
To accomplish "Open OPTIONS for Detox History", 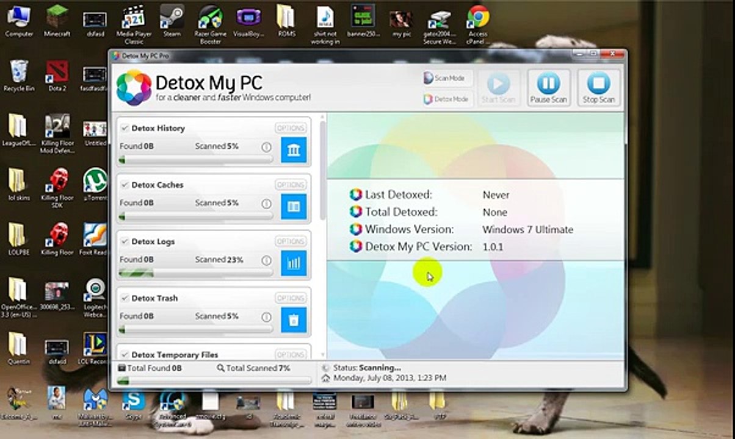I will click(291, 128).
